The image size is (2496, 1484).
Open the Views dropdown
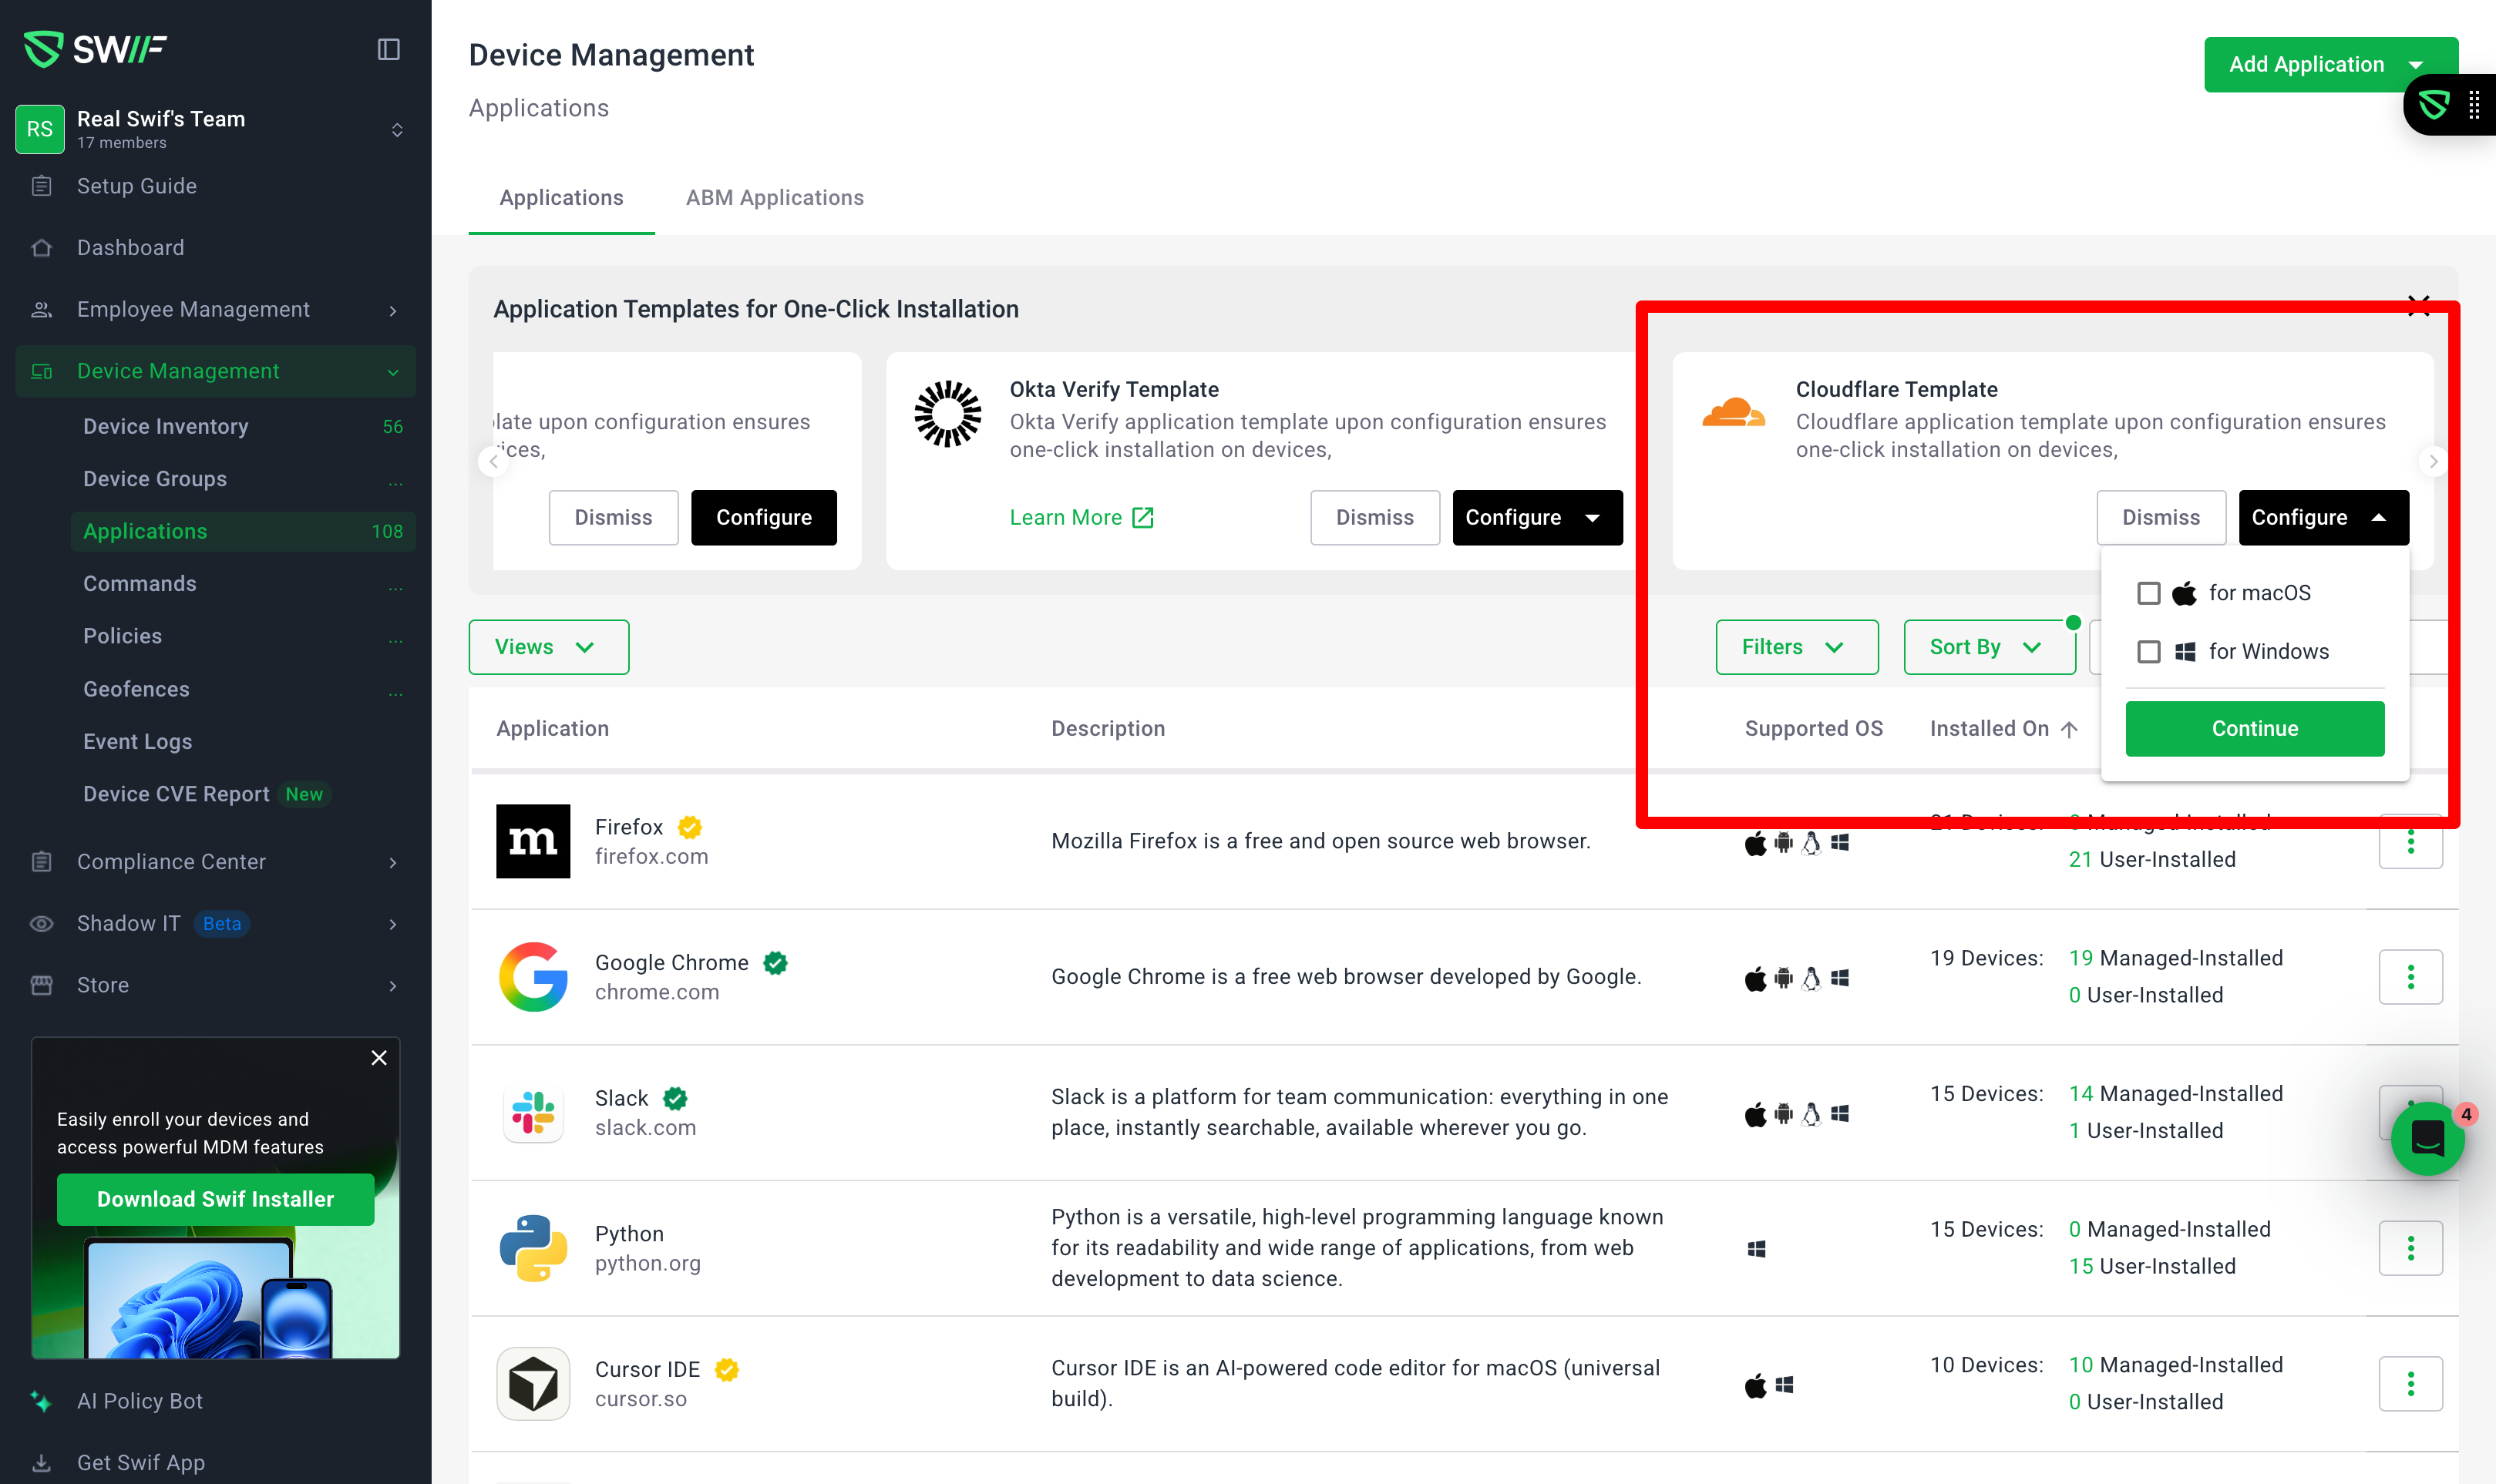click(x=548, y=647)
